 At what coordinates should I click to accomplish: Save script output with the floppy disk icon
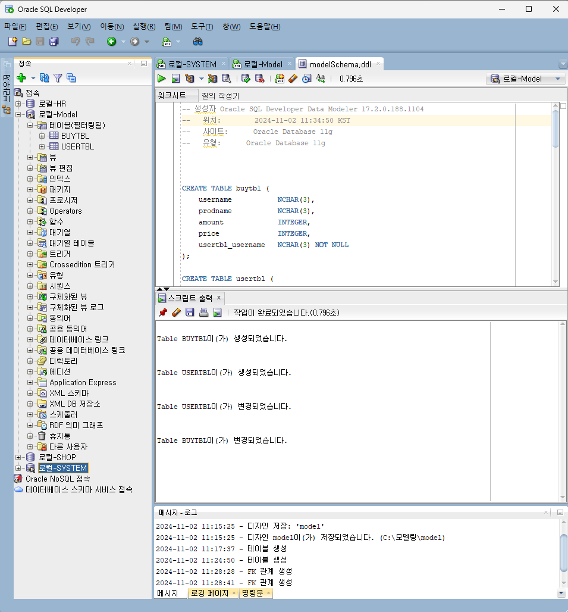click(190, 312)
